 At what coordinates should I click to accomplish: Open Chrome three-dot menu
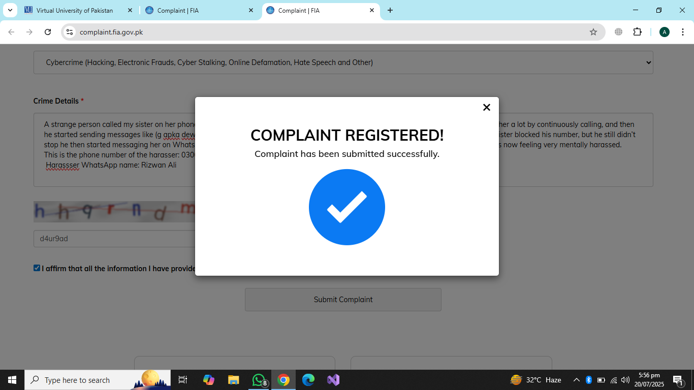point(682,32)
